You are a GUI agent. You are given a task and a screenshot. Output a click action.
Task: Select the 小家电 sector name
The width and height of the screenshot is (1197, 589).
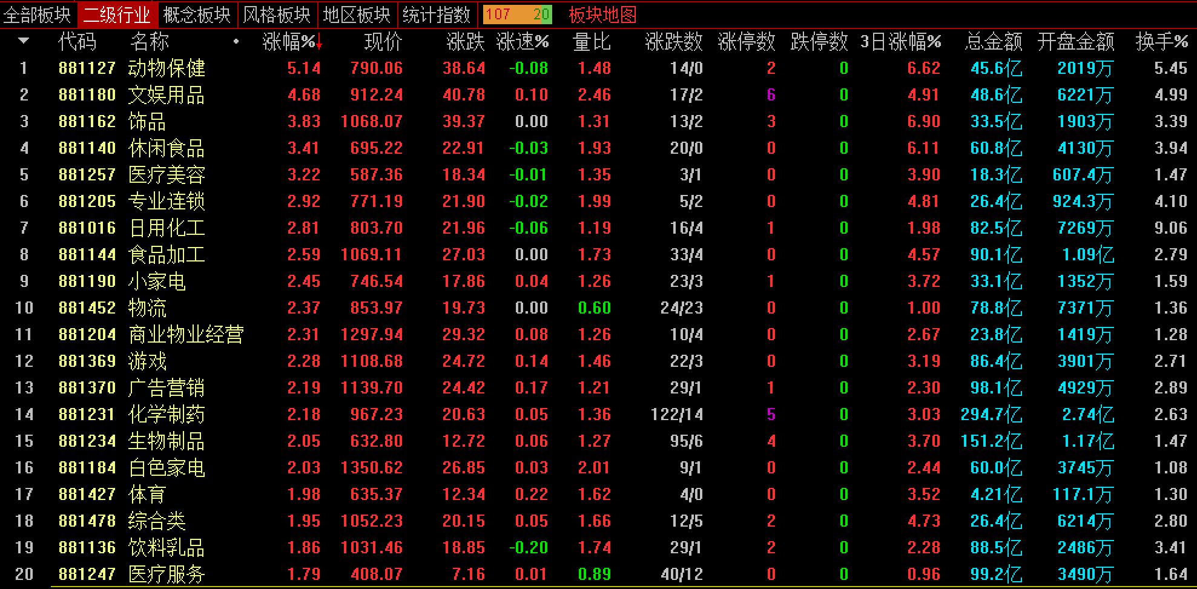pos(157,281)
